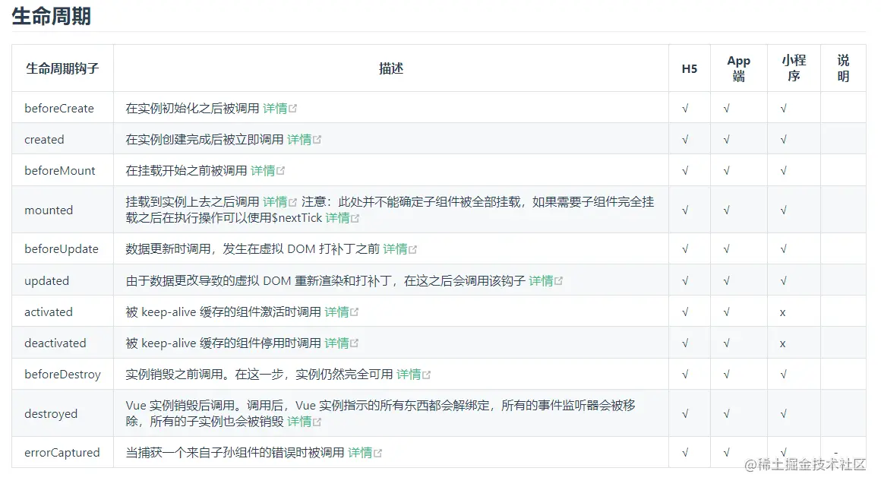This screenshot has width=881, height=487.
Task: Click the external-link icon in the beforeDestroy row
Action: pyautogui.click(x=427, y=375)
